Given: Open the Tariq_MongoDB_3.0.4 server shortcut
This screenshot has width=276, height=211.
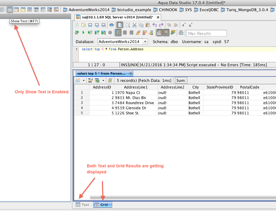Looking at the screenshot, I should pos(245,10).
